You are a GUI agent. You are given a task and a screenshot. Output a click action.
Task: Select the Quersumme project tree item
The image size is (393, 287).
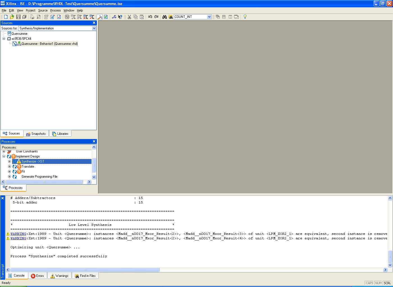(x=19, y=34)
